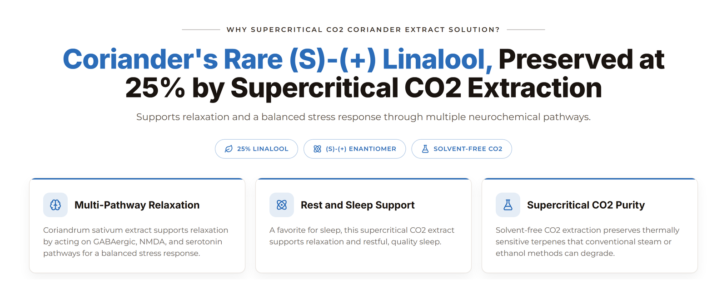Click the leaf icon in 25% Linalool pill
This screenshot has width=727, height=303.
pos(229,149)
